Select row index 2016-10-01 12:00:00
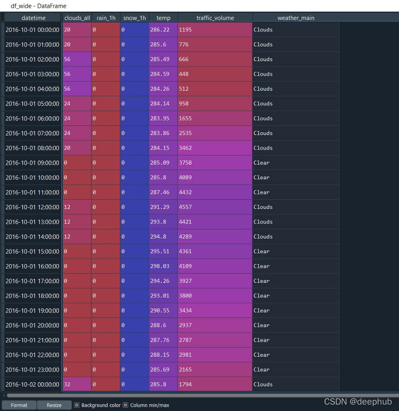Viewport: 399px width, 411px height. pyautogui.click(x=32, y=207)
